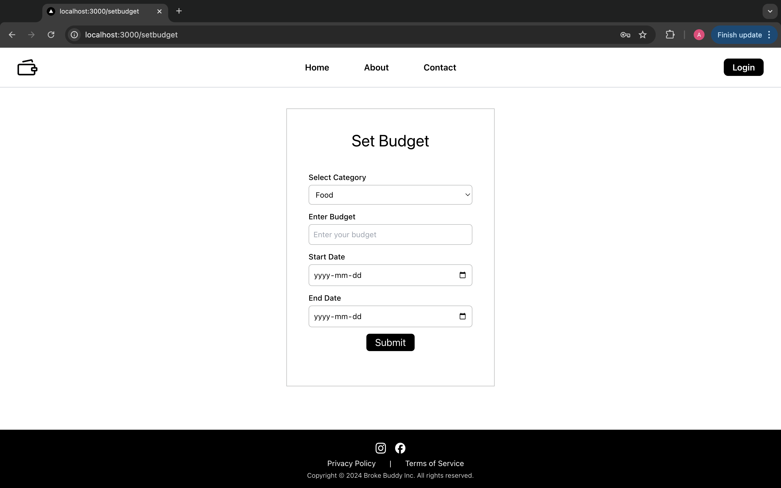Focus the Enter your budget field

click(x=390, y=235)
